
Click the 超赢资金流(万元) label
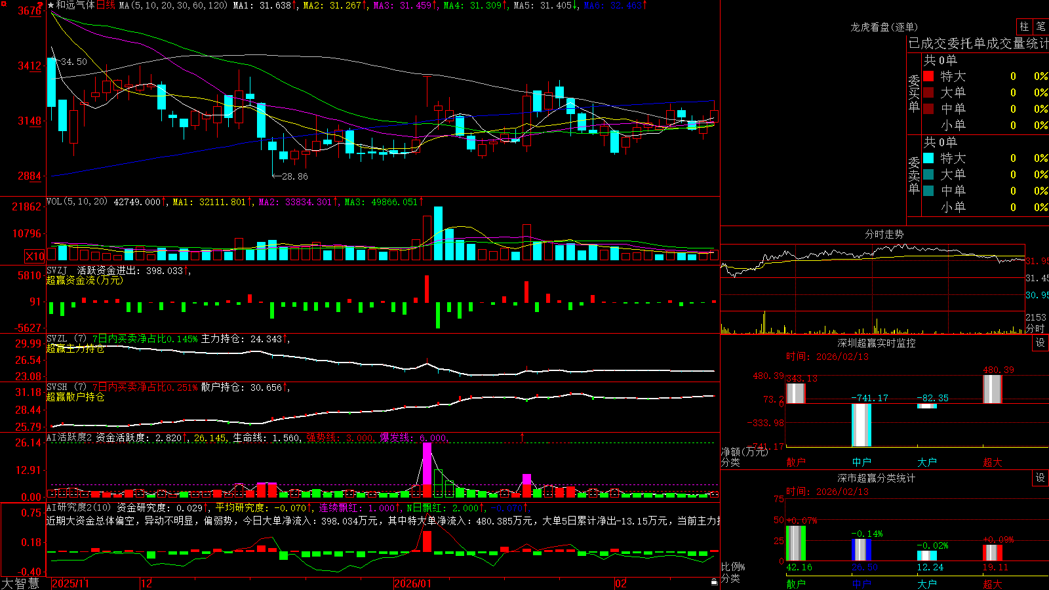click(x=85, y=281)
